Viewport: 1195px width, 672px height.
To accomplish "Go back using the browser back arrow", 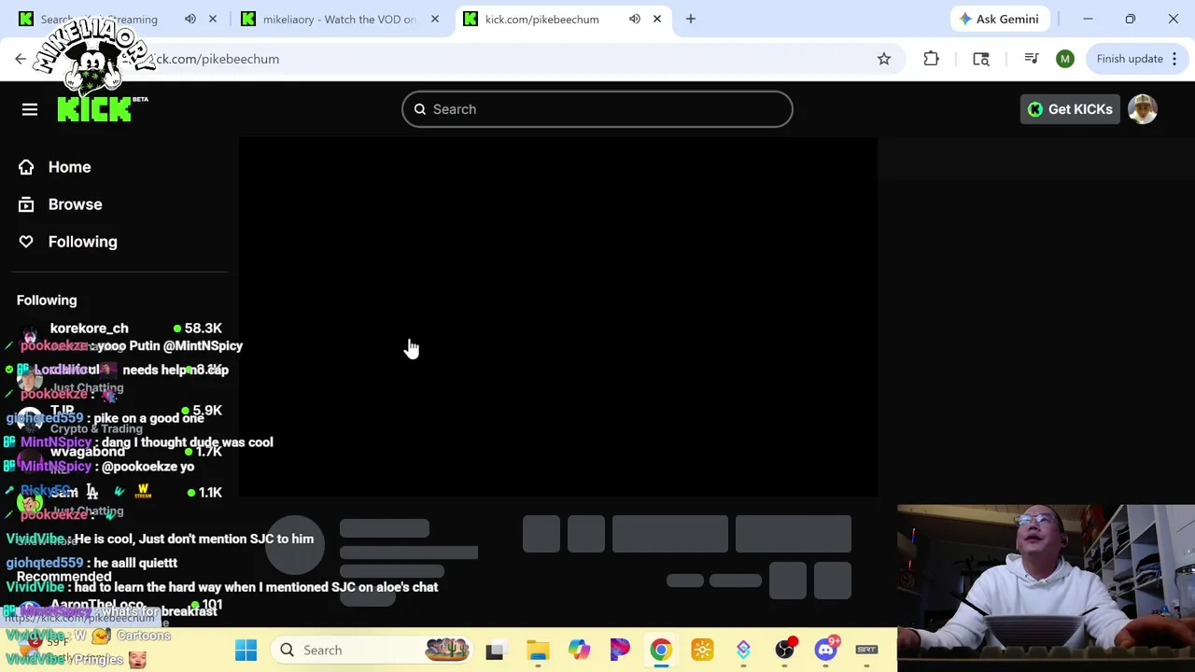I will (x=21, y=59).
